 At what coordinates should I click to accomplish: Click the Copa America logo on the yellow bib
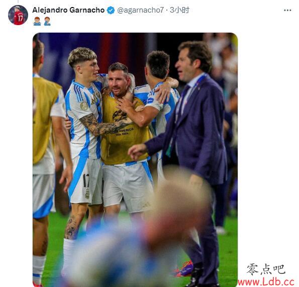[x=120, y=116]
